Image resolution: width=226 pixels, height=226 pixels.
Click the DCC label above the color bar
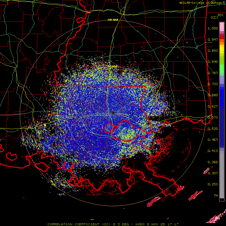(x=220, y=15)
